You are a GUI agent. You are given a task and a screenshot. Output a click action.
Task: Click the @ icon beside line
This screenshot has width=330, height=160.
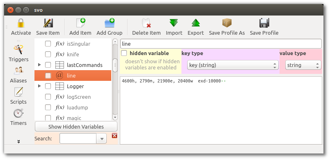[60, 76]
